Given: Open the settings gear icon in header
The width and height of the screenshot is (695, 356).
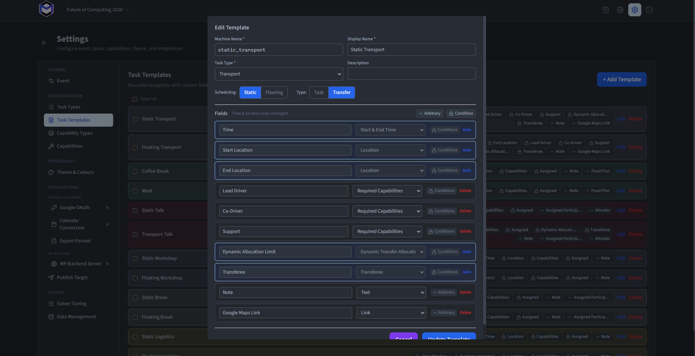Looking at the screenshot, I should point(635,10).
